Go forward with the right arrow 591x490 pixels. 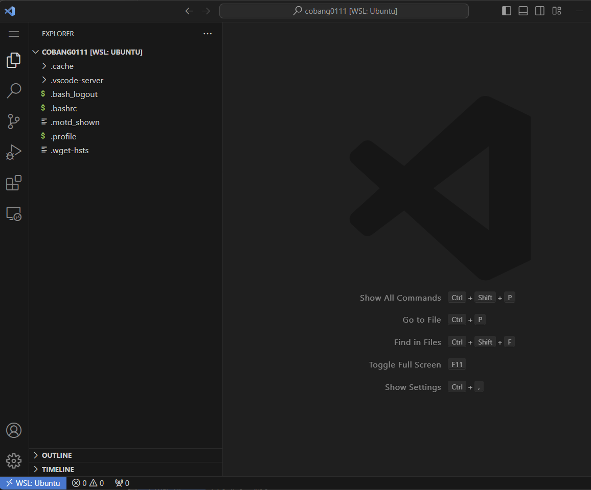(x=206, y=11)
